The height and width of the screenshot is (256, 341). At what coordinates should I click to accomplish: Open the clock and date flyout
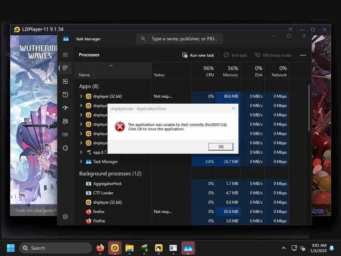pyautogui.click(x=319, y=248)
